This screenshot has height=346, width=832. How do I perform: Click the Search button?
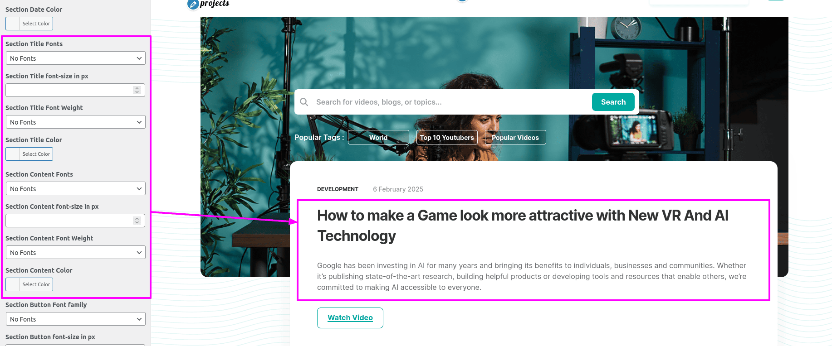pos(613,102)
